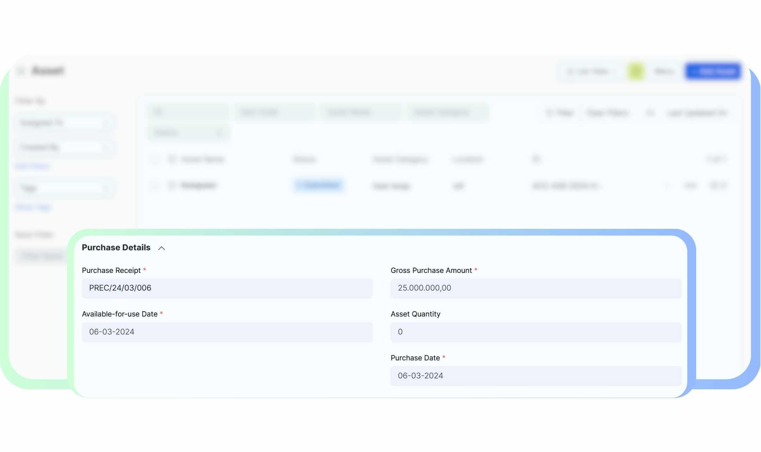The image size is (761, 452).
Task: Select the header row select-all checkbox
Action: 155,159
